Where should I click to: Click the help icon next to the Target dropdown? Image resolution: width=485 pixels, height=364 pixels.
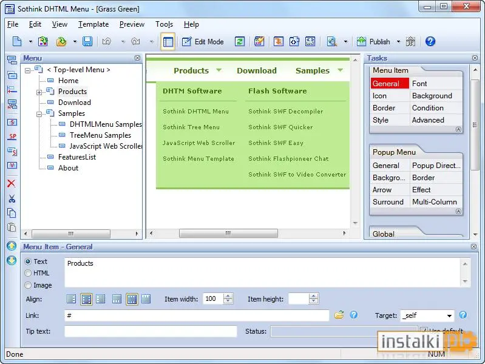[x=463, y=315]
